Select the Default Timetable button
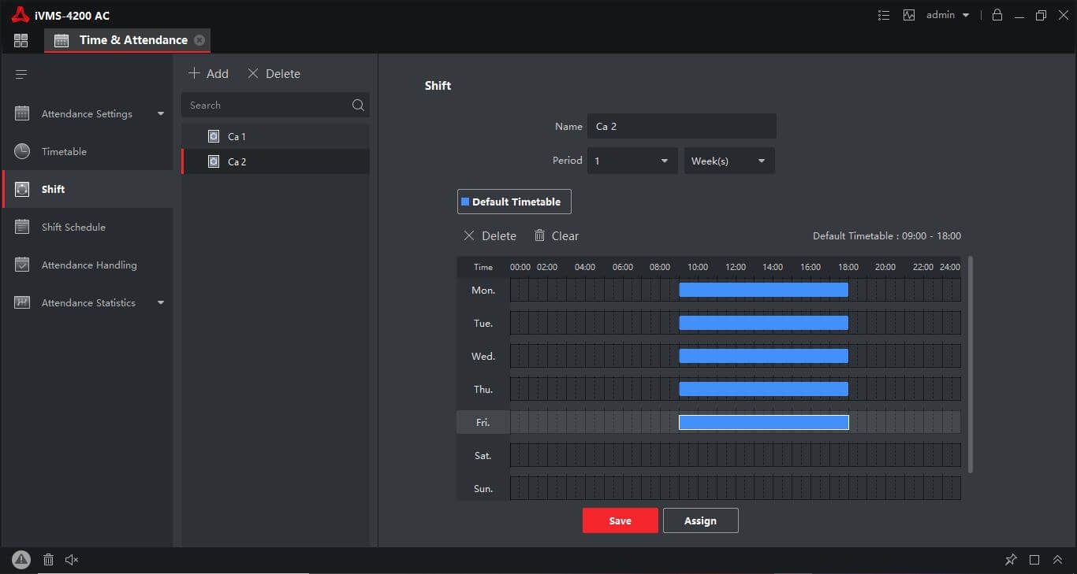The height and width of the screenshot is (574, 1077). point(514,202)
